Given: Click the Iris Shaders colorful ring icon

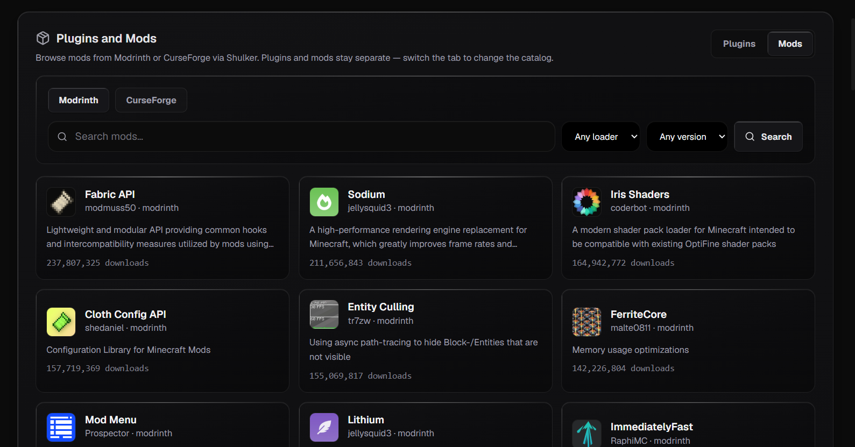Looking at the screenshot, I should point(587,202).
